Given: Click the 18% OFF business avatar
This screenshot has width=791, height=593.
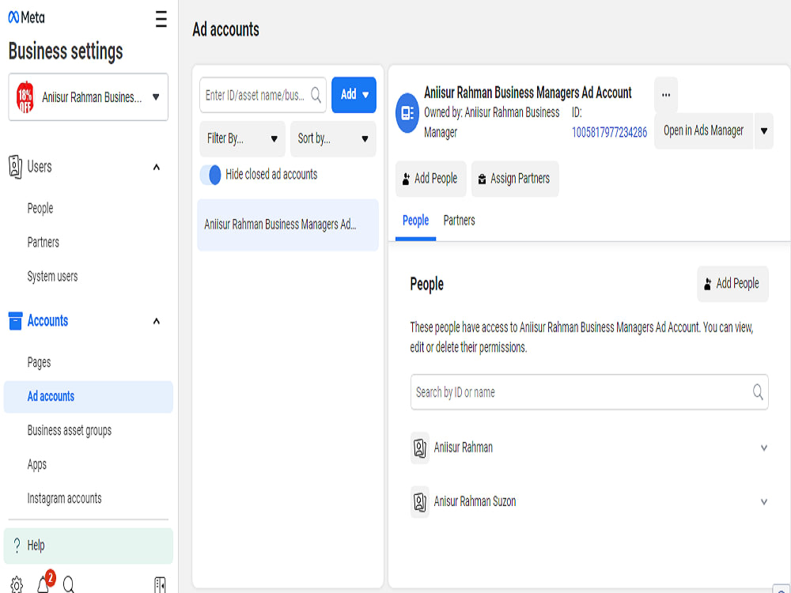Looking at the screenshot, I should (25, 96).
